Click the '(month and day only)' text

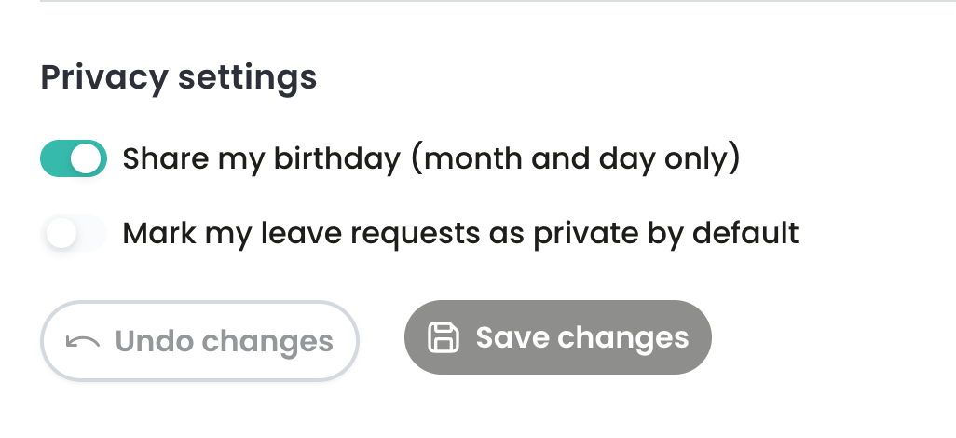[576, 158]
